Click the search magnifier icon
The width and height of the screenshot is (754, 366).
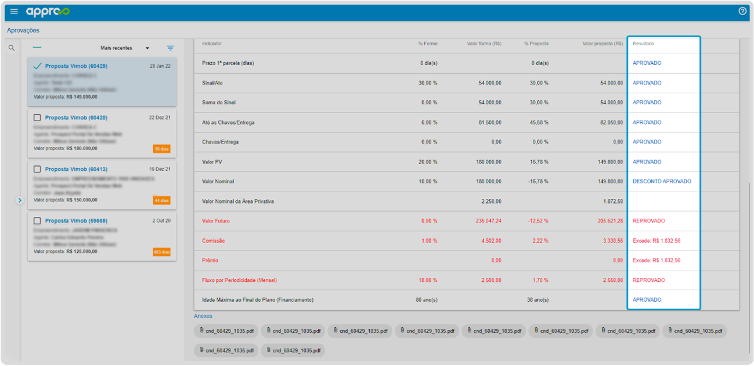(11, 48)
